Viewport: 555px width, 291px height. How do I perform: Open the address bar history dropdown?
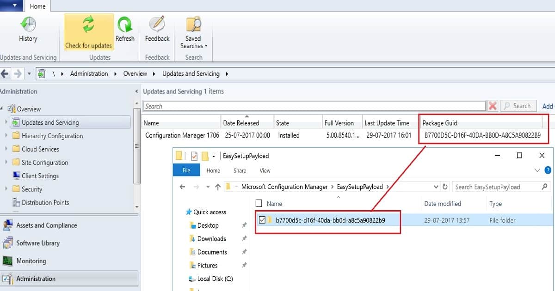coord(436,187)
